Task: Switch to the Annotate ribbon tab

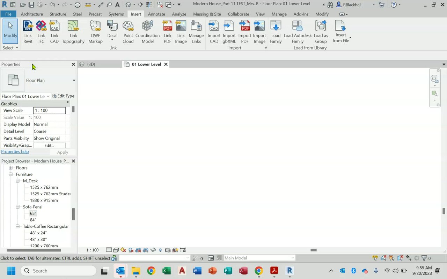Action: (x=156, y=14)
